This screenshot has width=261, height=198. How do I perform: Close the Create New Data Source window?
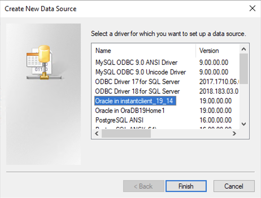[252, 8]
